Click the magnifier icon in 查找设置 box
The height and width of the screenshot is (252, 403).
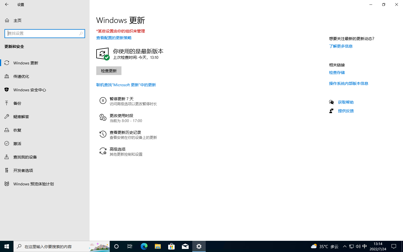pyautogui.click(x=81, y=33)
